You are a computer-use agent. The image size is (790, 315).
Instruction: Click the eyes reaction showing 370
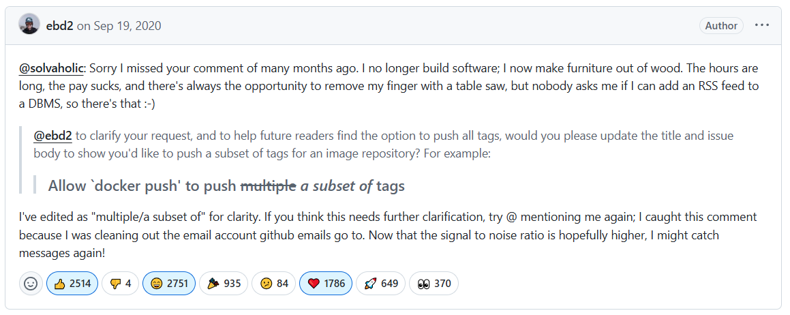(434, 283)
